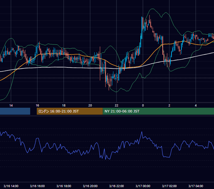Click the 4 hour label on price chart axis

[x=196, y=106]
